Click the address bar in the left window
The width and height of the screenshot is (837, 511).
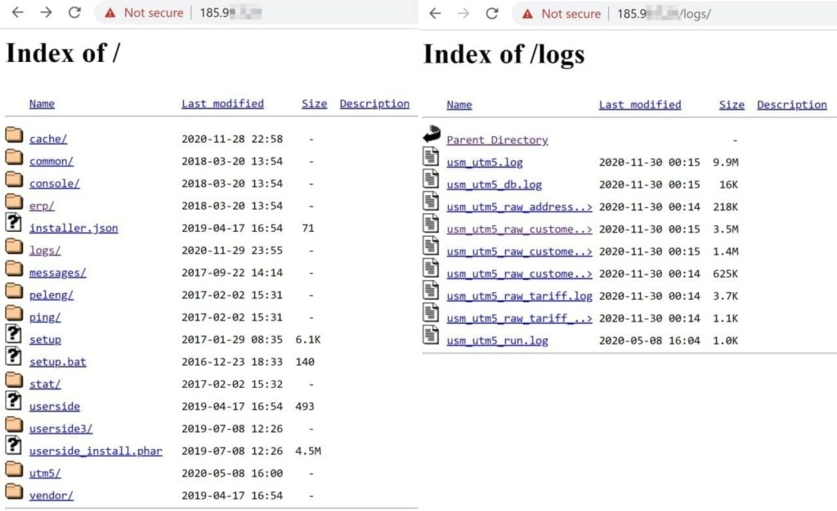(256, 12)
